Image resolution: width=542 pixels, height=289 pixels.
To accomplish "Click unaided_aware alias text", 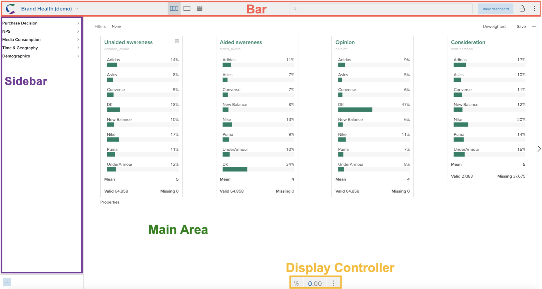I will click(117, 49).
